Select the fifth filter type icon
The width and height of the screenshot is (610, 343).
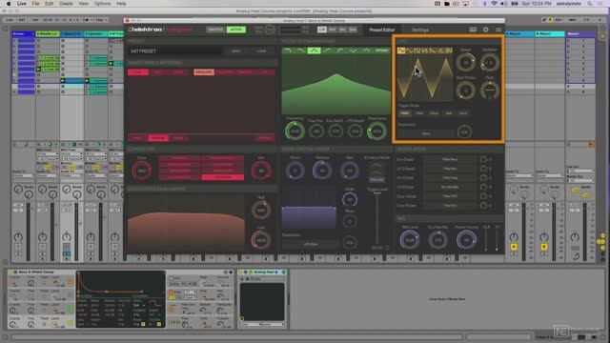tap(340, 50)
